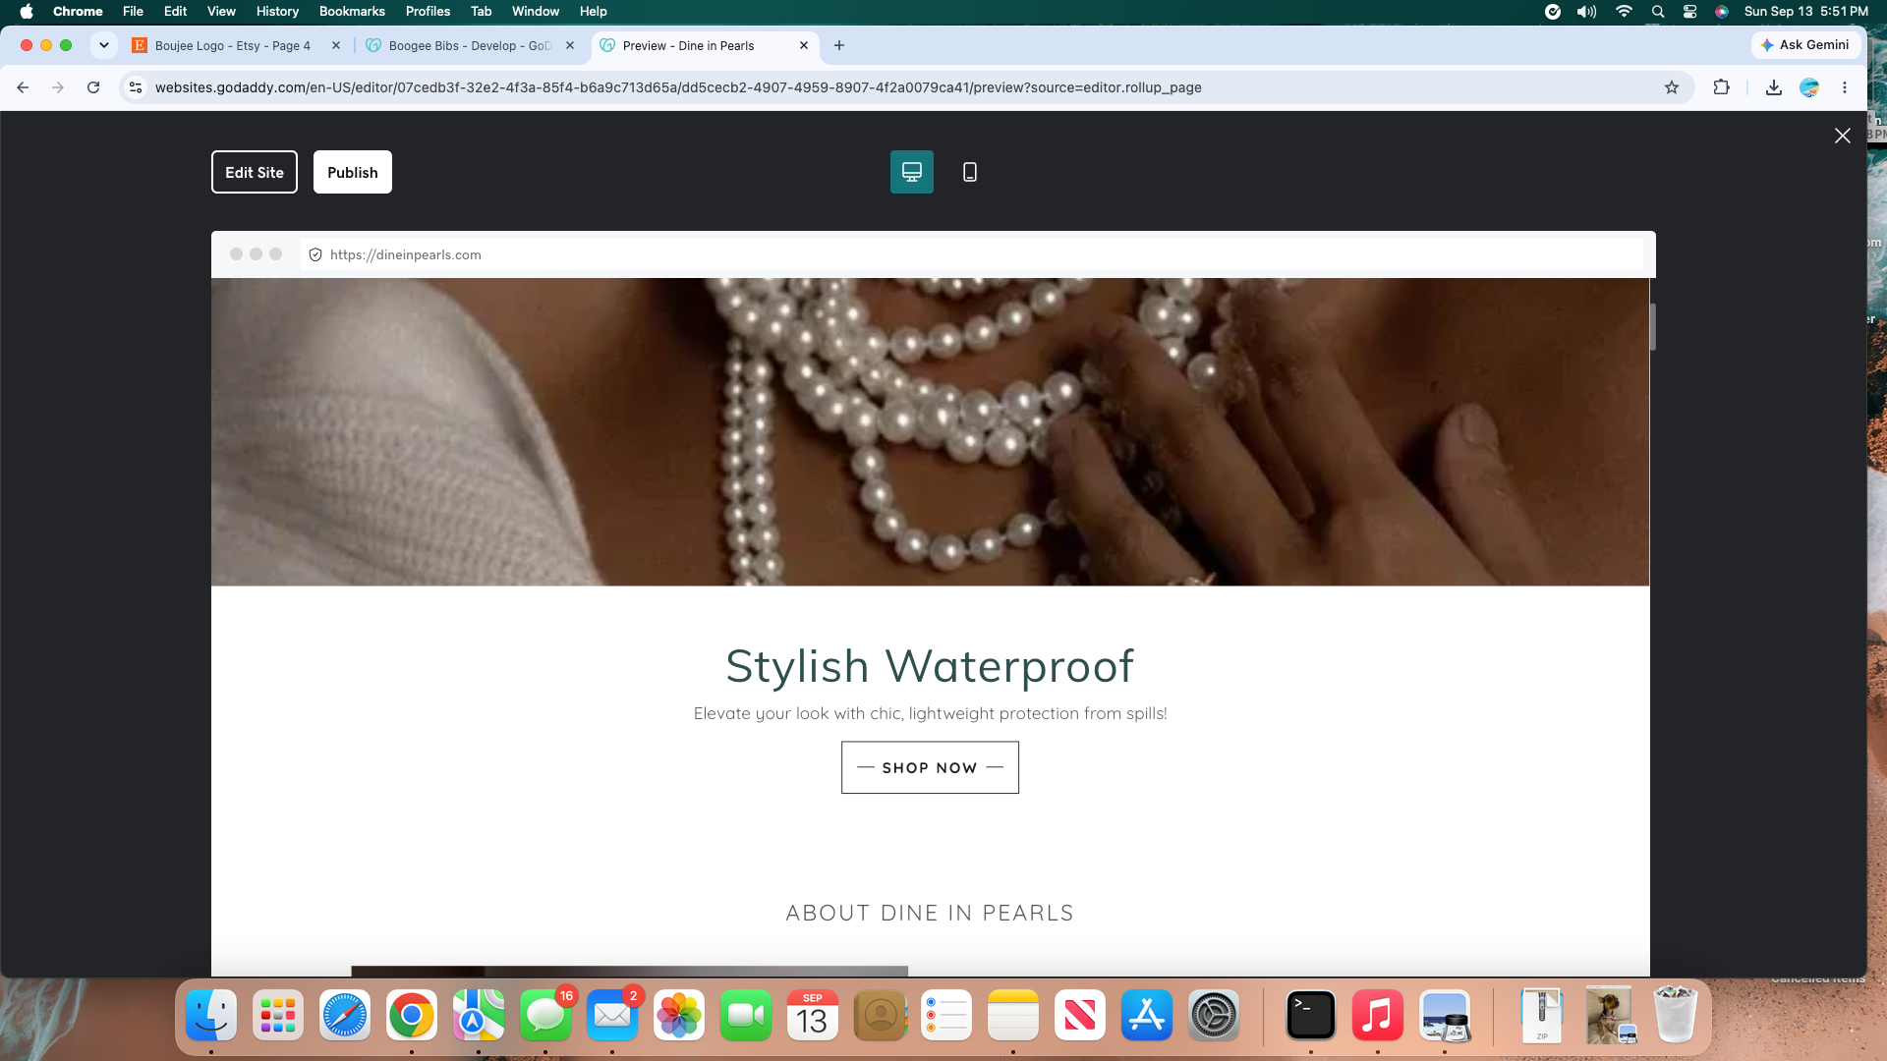Open the History menu
The height and width of the screenshot is (1061, 1887).
(x=277, y=12)
